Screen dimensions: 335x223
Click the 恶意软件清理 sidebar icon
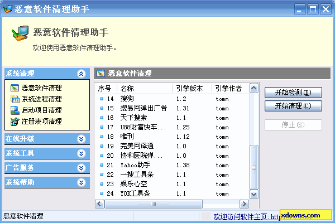(x=15, y=88)
